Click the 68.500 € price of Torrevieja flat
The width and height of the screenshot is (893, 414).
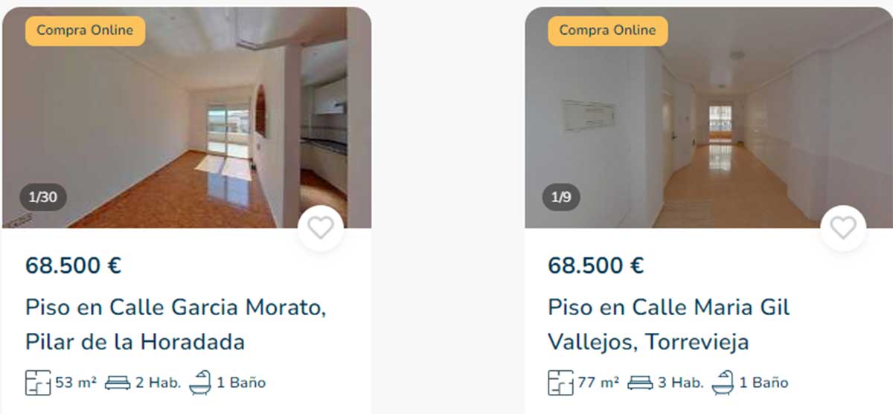[596, 265]
